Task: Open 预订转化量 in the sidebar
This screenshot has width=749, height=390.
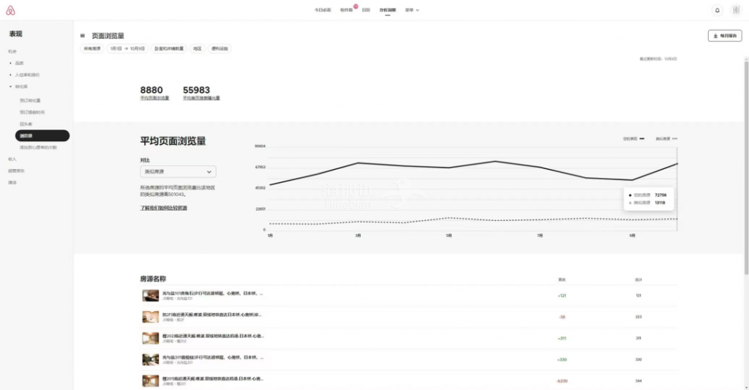Action: pyautogui.click(x=30, y=100)
